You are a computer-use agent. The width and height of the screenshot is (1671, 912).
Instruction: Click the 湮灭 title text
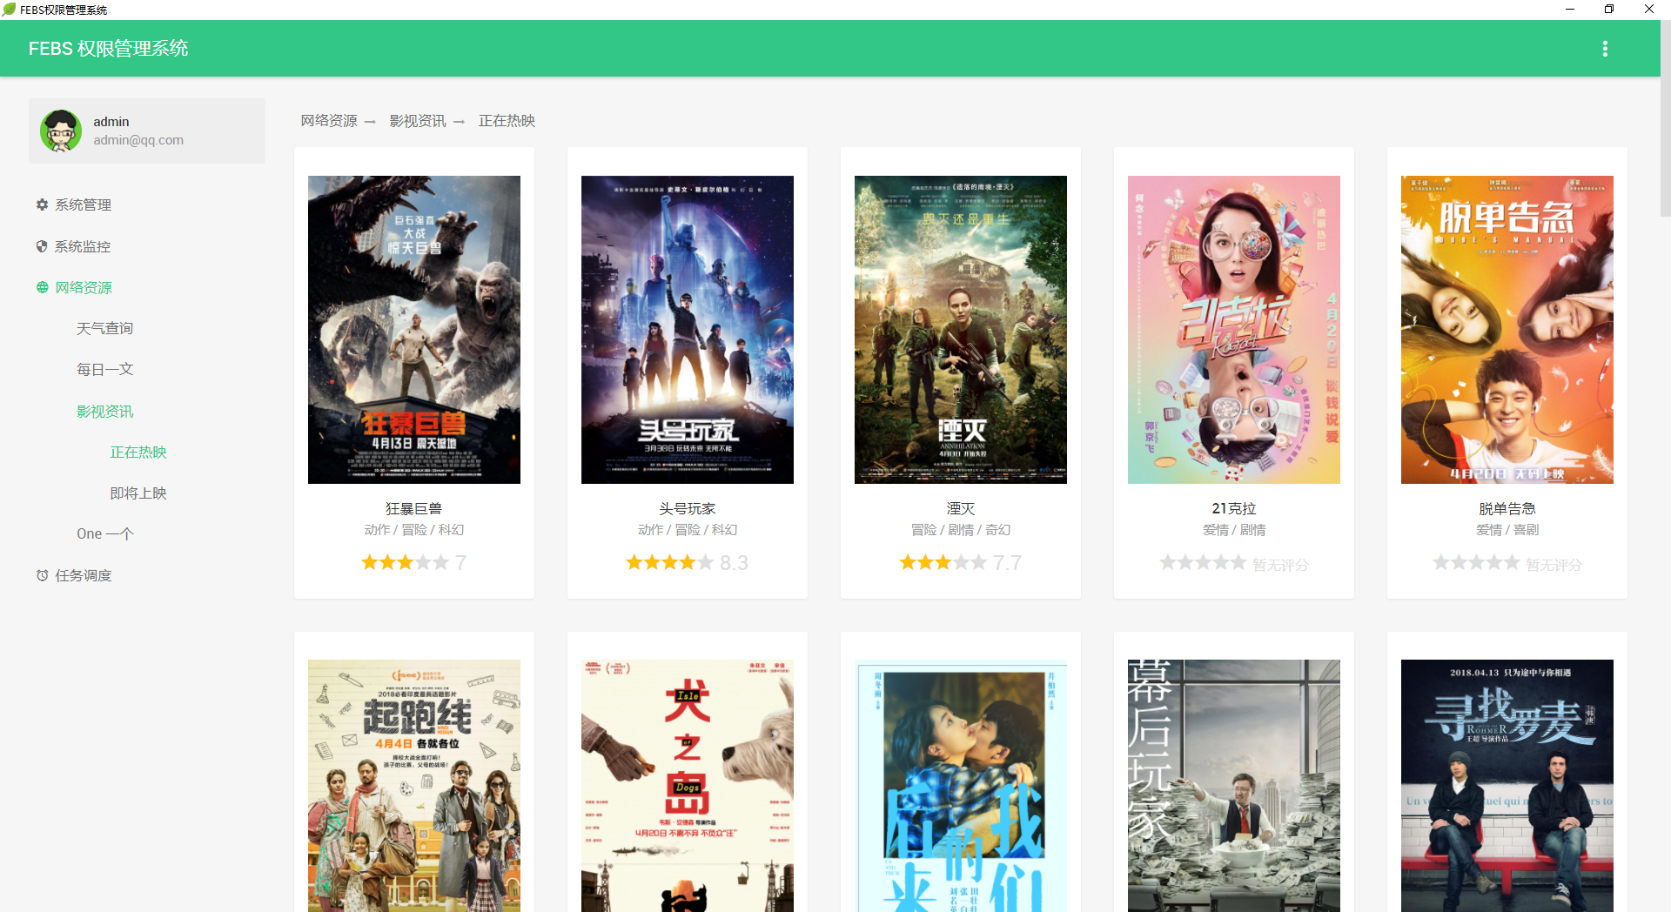[961, 508]
